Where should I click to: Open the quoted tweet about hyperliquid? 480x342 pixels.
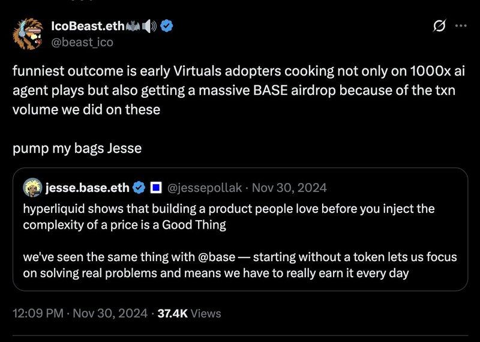click(241, 229)
